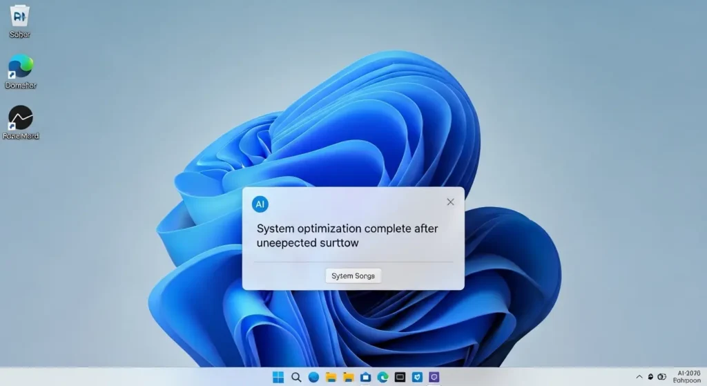Click the dark droplet system tray icon
Image resolution: width=707 pixels, height=386 pixels.
pos(650,377)
